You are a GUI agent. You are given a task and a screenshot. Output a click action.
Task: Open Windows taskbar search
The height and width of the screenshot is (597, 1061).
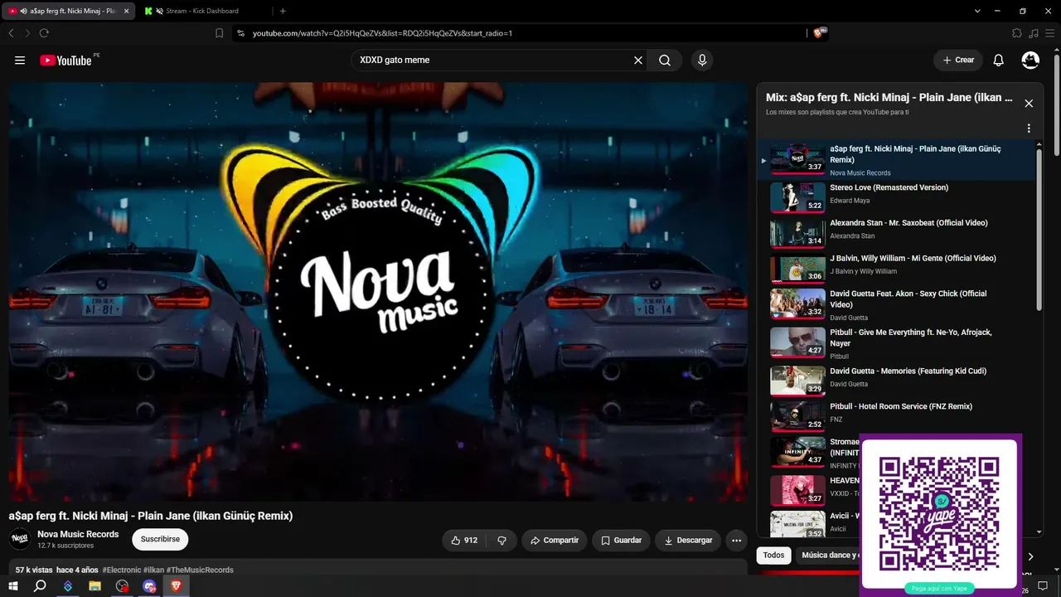coord(40,586)
